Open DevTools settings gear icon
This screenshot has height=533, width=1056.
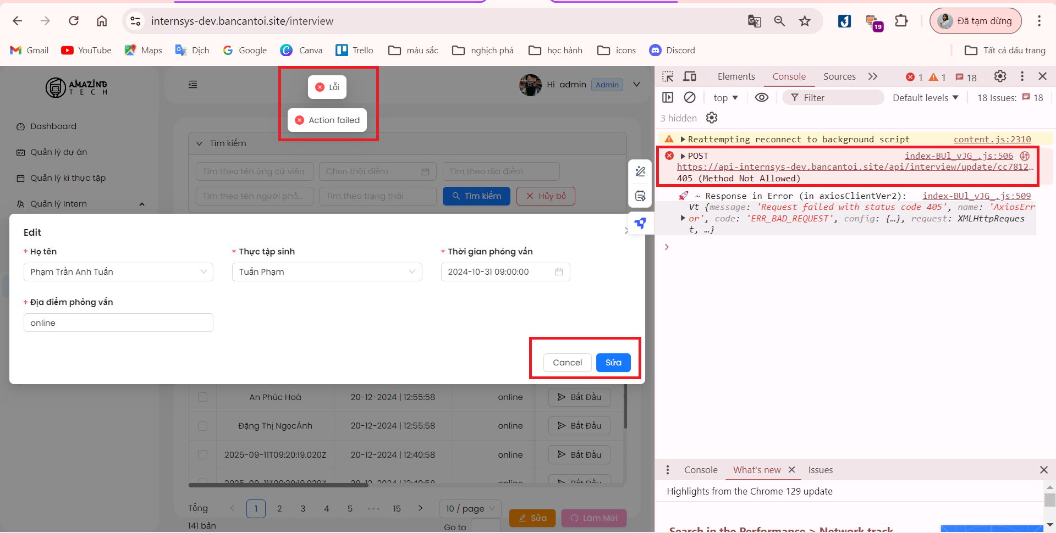(x=1000, y=76)
